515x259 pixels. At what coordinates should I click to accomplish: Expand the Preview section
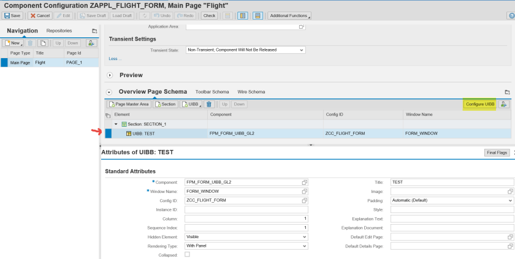coord(110,75)
